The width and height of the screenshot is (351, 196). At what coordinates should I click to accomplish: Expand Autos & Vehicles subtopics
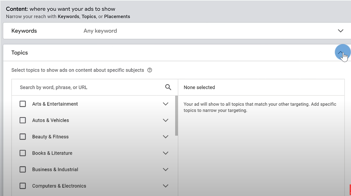tap(166, 120)
